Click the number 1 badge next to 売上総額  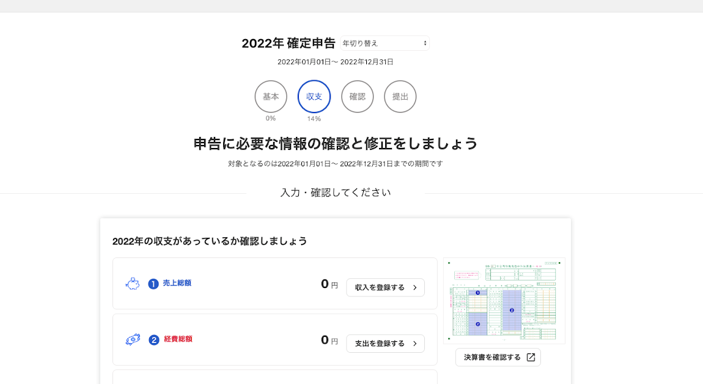tap(153, 284)
